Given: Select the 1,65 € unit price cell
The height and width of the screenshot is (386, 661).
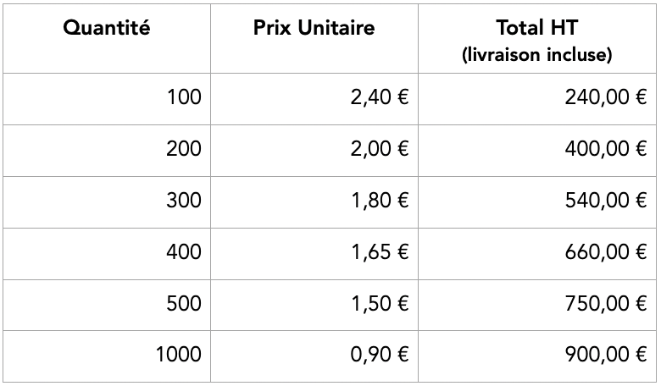Looking at the screenshot, I should tap(379, 251).
